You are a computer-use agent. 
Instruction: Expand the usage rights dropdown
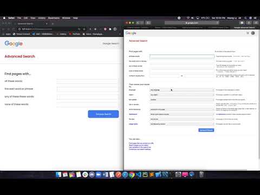[x=182, y=124]
